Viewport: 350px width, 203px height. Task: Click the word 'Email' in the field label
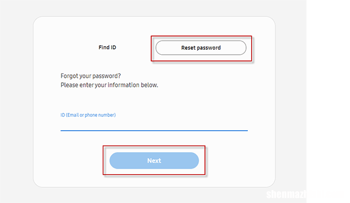(73, 115)
